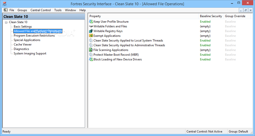Open the Tools menu
255x136 pixels.
tap(58, 10)
